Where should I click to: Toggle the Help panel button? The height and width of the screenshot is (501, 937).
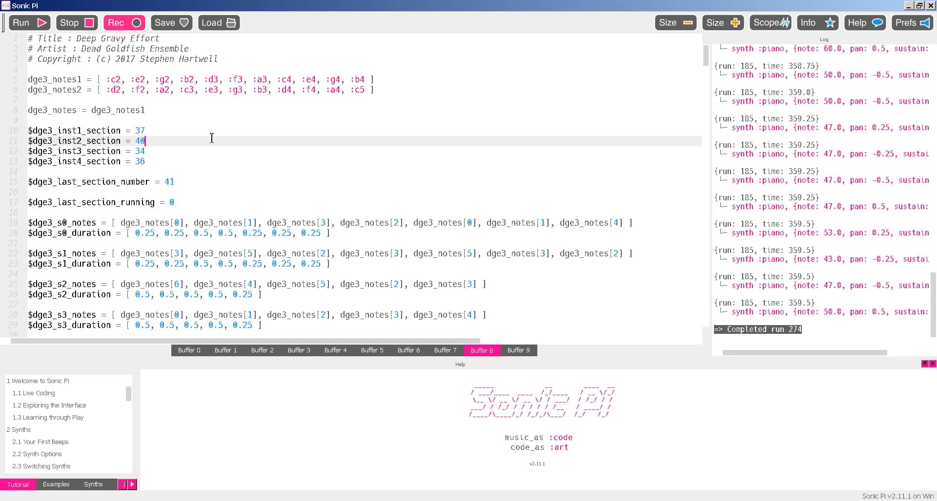click(x=865, y=23)
